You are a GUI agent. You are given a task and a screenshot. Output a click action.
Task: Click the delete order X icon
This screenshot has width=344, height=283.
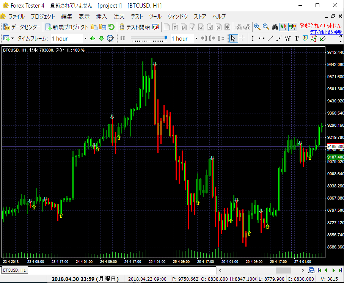219,27
